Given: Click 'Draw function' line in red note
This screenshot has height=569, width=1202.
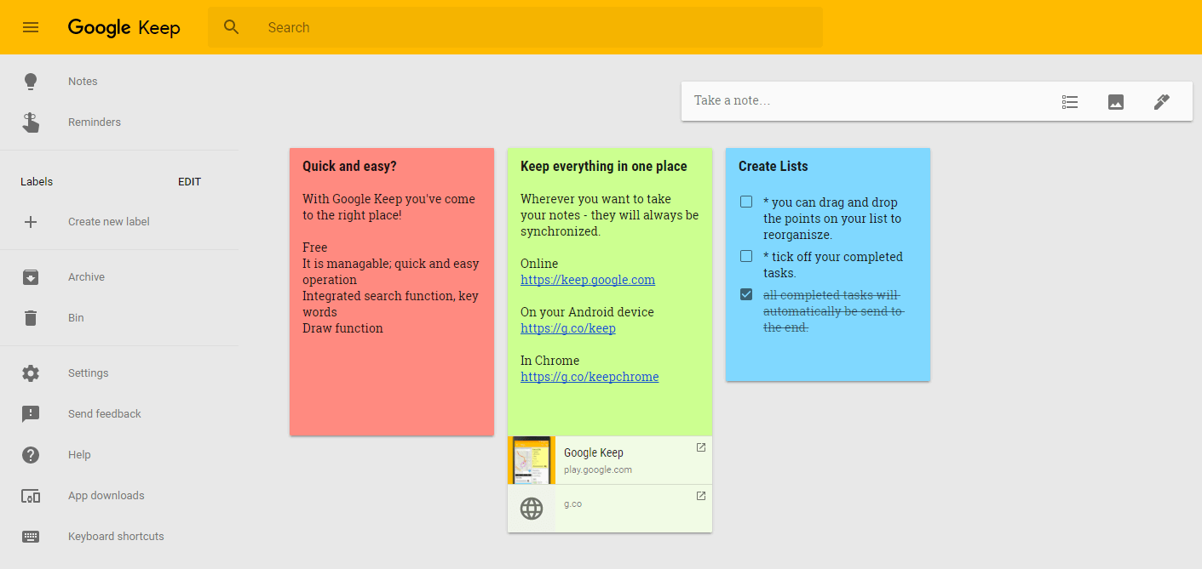Looking at the screenshot, I should tap(342, 328).
